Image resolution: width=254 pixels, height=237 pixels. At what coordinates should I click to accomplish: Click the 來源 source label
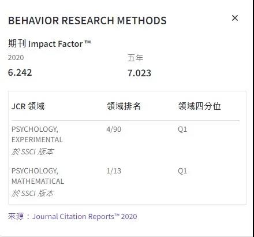16,216
